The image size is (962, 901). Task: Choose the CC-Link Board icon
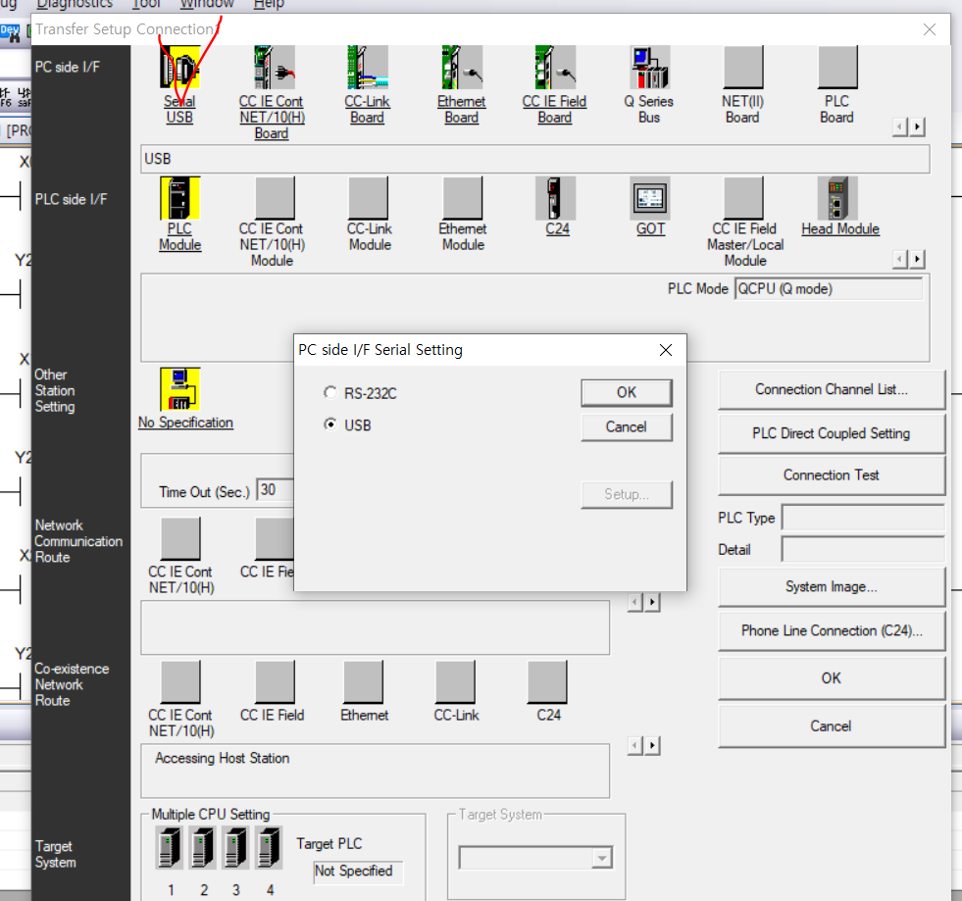(x=368, y=67)
